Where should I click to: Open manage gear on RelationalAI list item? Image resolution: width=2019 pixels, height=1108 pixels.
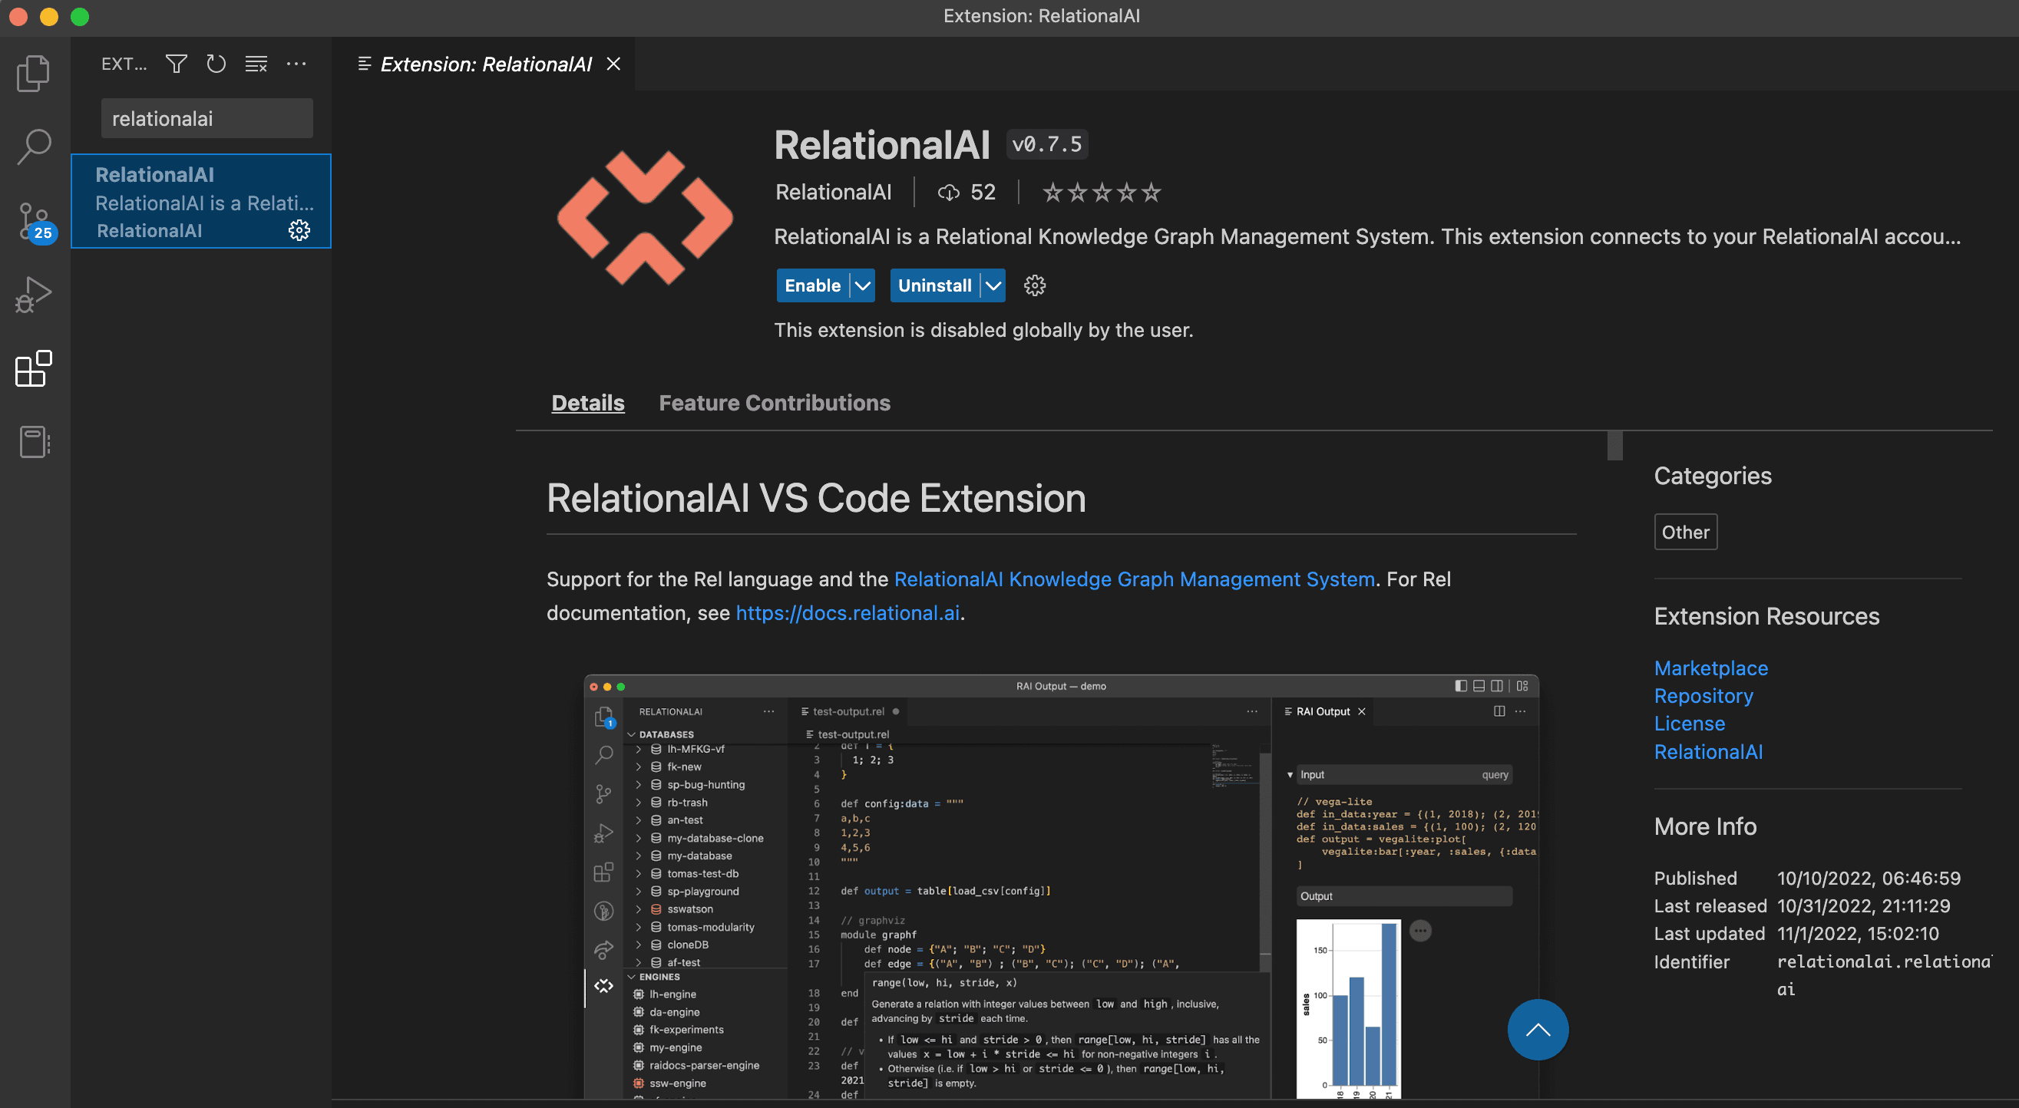pos(299,230)
